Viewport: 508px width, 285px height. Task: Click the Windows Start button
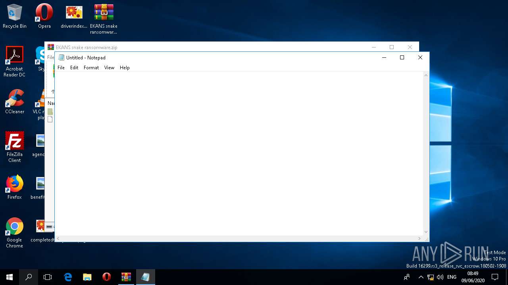[10, 277]
